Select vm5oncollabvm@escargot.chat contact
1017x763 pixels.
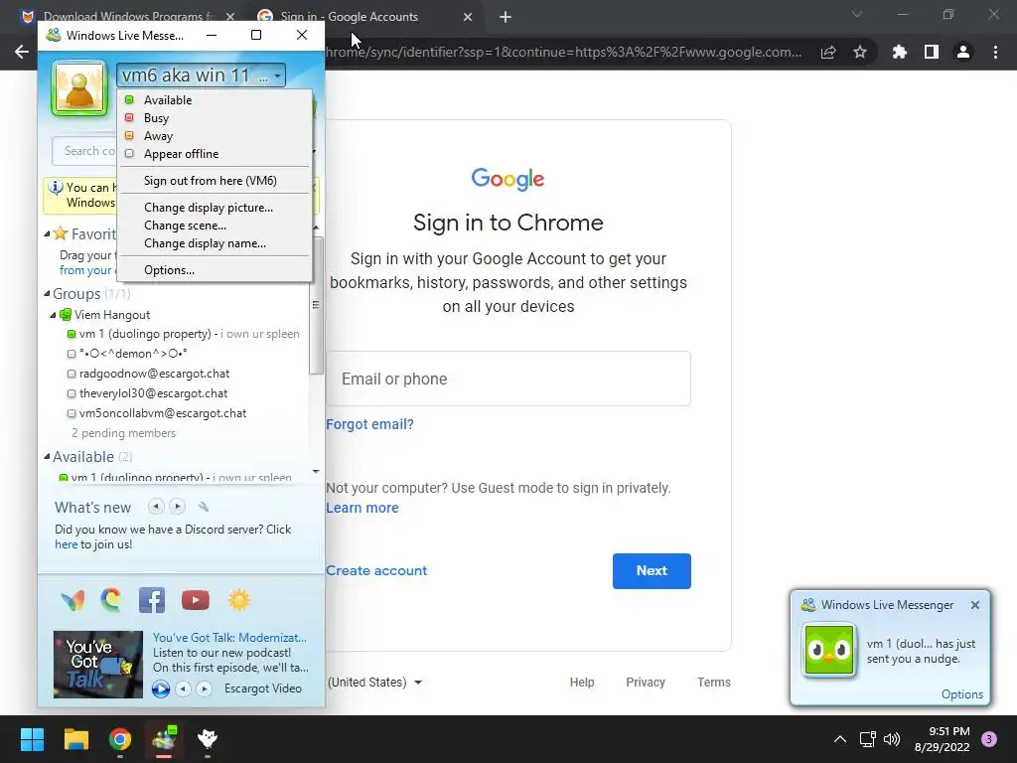point(157,413)
